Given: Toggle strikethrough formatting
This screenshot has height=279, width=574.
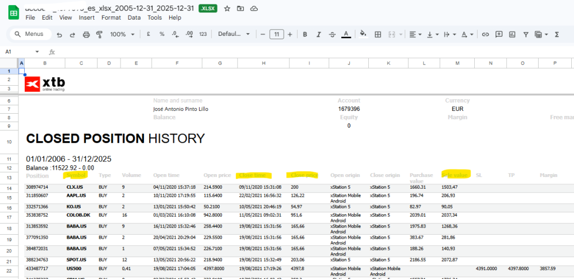Looking at the screenshot, I should [x=332, y=35].
